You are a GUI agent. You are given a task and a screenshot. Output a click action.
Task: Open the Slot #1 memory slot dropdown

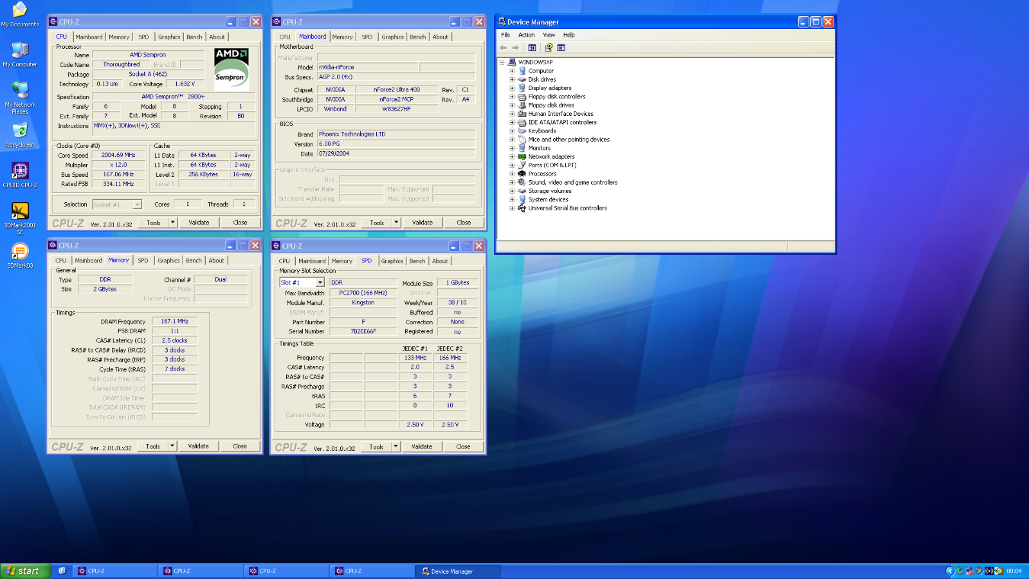tap(320, 282)
